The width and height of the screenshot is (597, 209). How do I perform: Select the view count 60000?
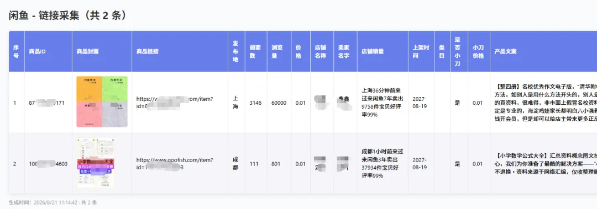[x=279, y=103]
